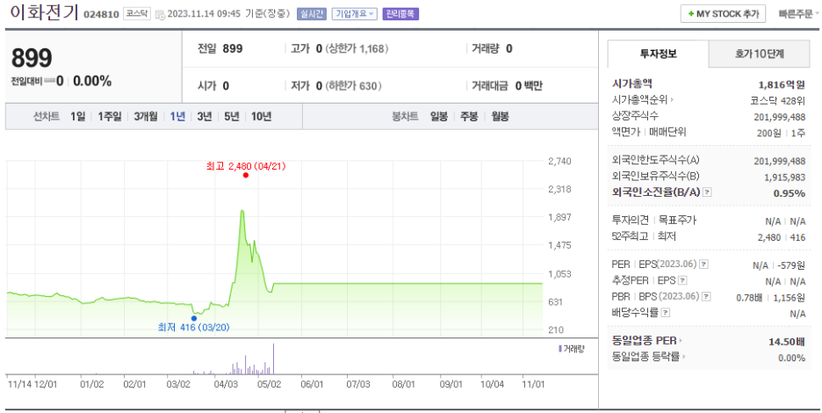Viewport: 822px width, 413px height.
Task: Click the 봉차트 label
Action: pyautogui.click(x=405, y=117)
